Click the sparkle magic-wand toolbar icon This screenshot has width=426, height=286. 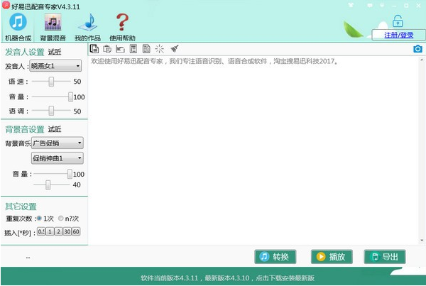[160, 49]
